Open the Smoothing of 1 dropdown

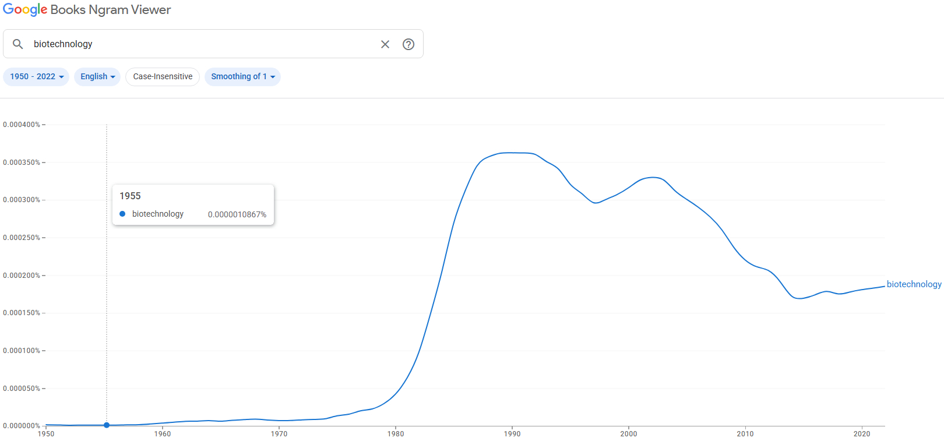[242, 77]
